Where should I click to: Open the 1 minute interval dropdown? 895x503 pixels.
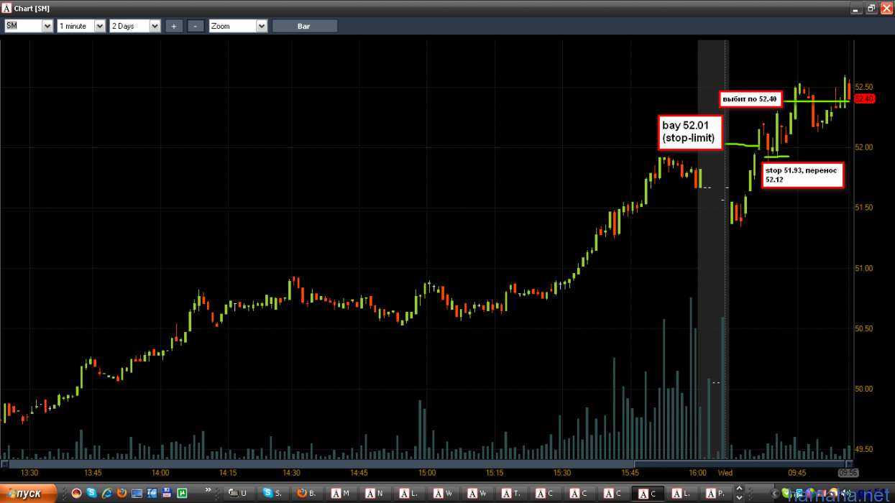click(x=99, y=26)
